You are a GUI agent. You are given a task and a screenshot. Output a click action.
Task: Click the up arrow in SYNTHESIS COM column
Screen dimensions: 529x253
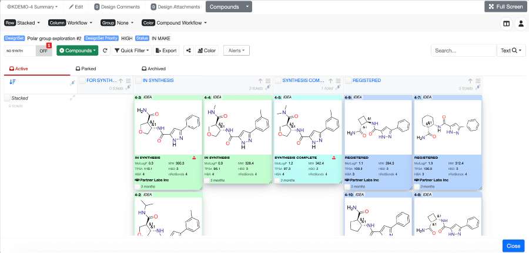330,81
